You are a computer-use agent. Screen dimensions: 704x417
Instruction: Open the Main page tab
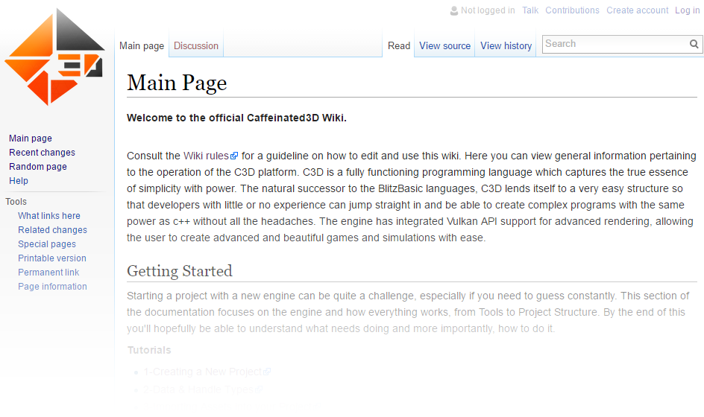(x=142, y=45)
